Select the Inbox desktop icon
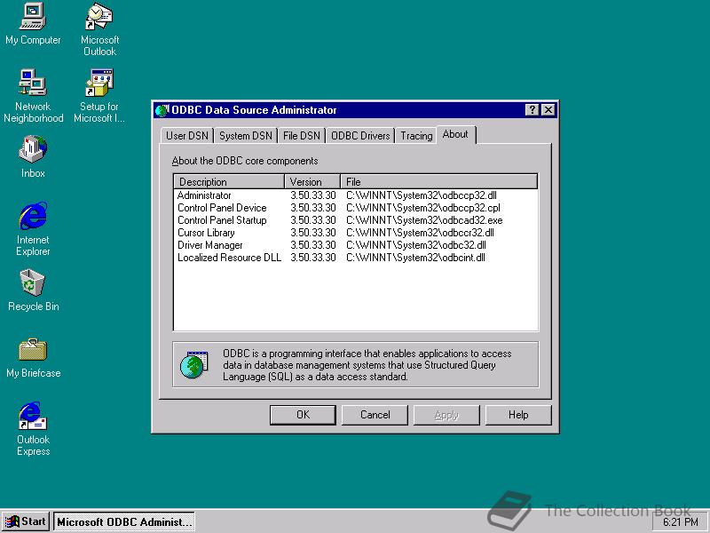Image resolution: width=710 pixels, height=533 pixels. click(x=33, y=156)
